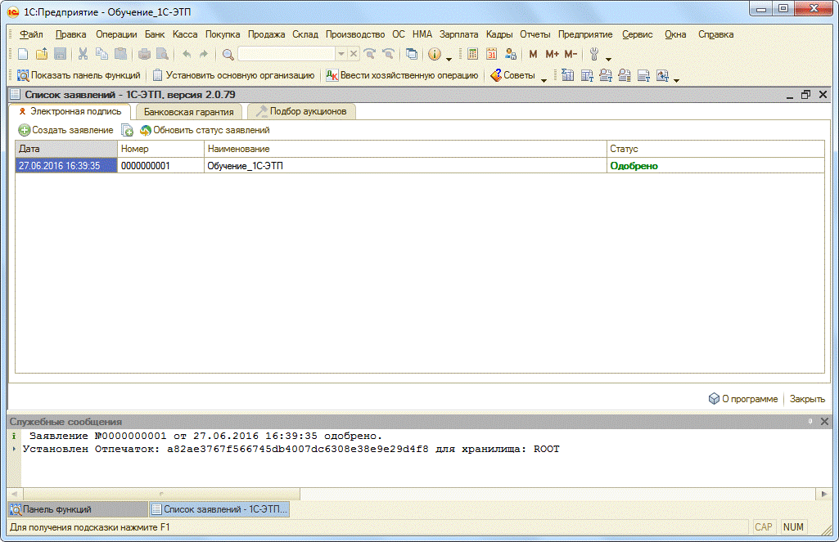Click the 0000000001 number cell

tap(160, 166)
